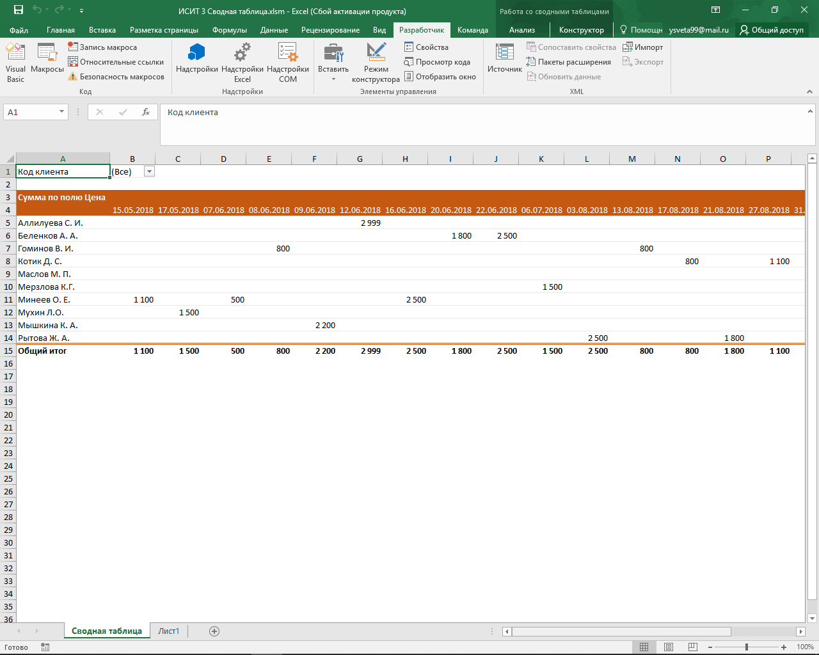Expand the Код клиента filter dropdown

(x=149, y=171)
